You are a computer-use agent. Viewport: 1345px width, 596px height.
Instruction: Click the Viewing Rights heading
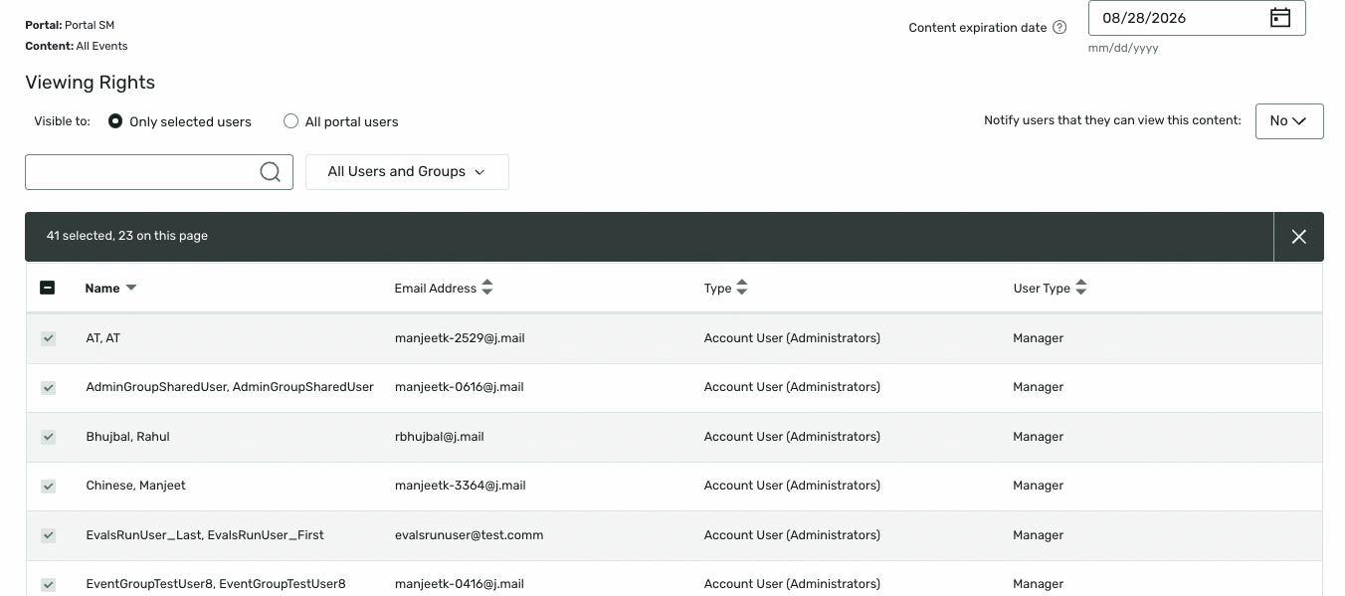coord(91,83)
